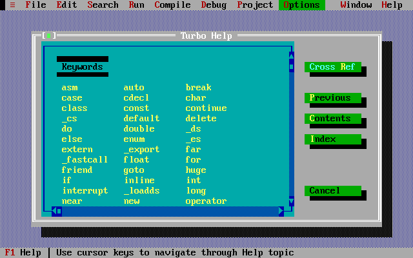Viewport: 413px width, 258px height.
Task: Follow the float keyword link
Action: pos(136,159)
